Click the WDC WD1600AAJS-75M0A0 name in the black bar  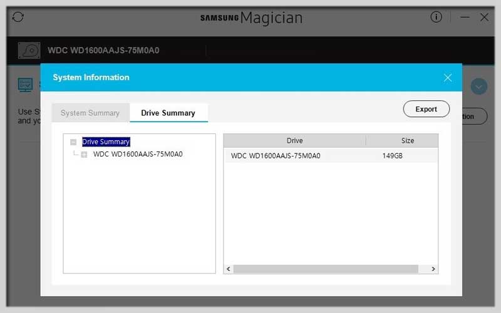(x=103, y=51)
